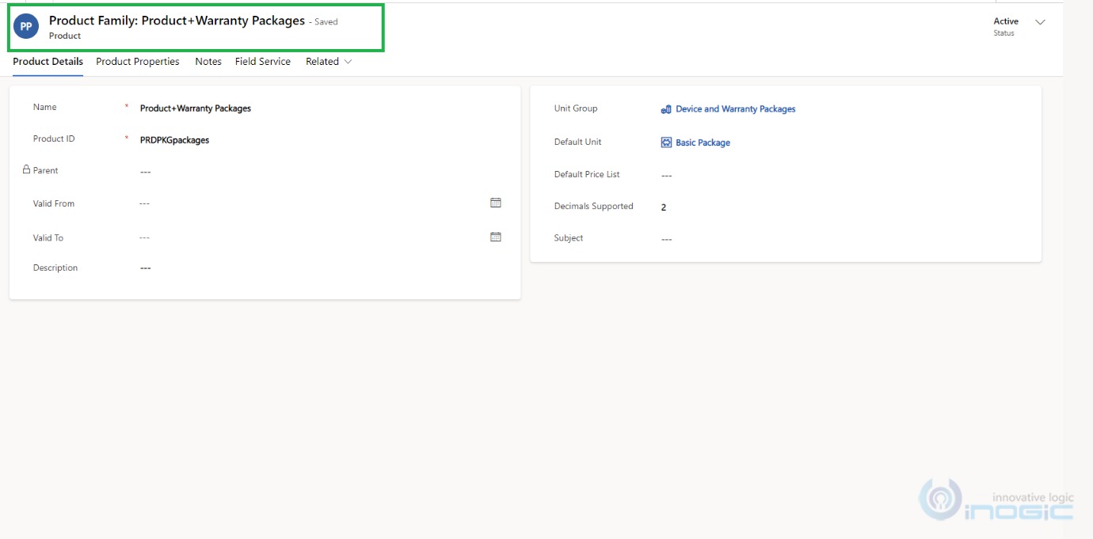The height and width of the screenshot is (539, 1093).
Task: Open the Active status dropdown
Action: (x=1006, y=21)
